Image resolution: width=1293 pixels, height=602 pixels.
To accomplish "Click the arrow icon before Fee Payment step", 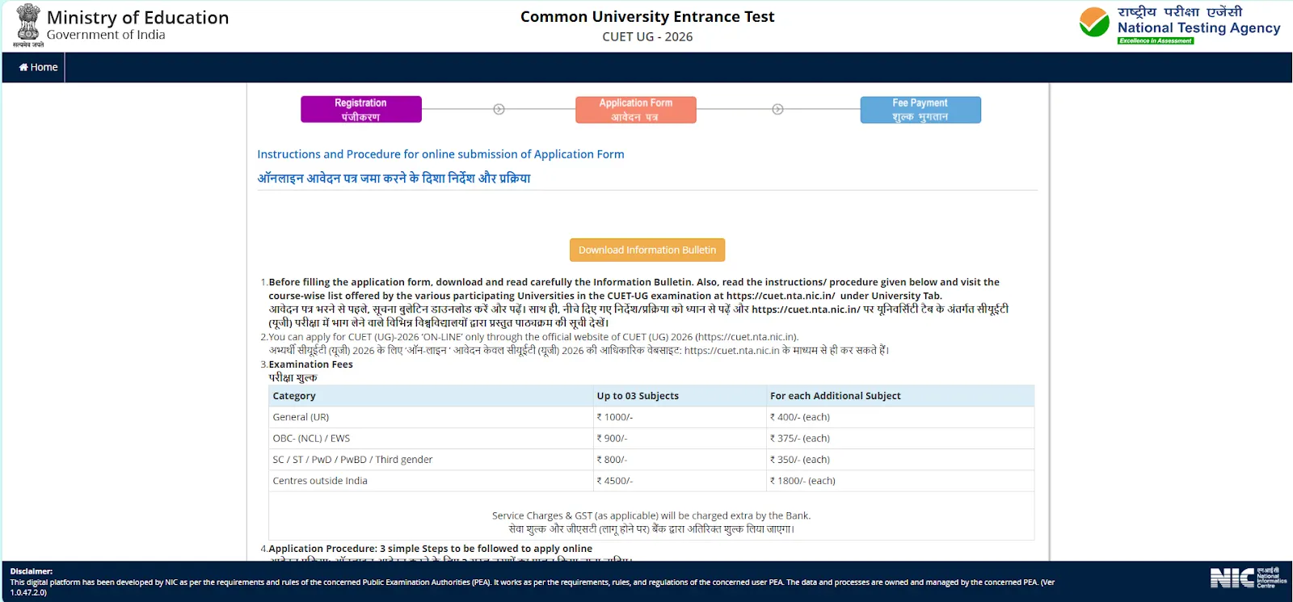I will click(777, 109).
